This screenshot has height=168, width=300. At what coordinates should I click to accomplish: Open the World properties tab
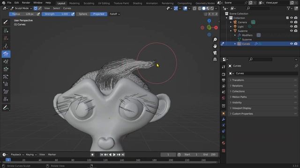(x=224, y=98)
